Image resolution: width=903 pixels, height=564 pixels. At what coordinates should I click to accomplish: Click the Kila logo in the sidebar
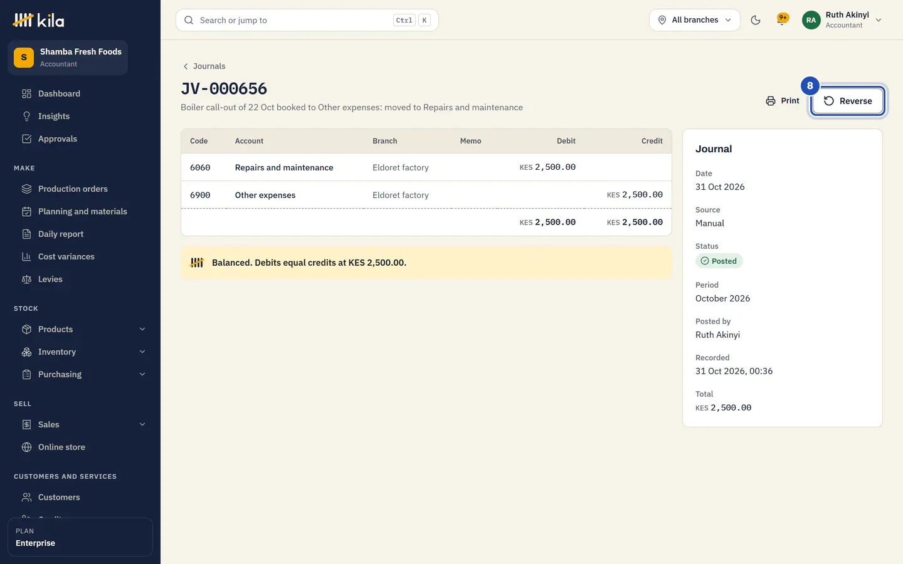pos(38,21)
